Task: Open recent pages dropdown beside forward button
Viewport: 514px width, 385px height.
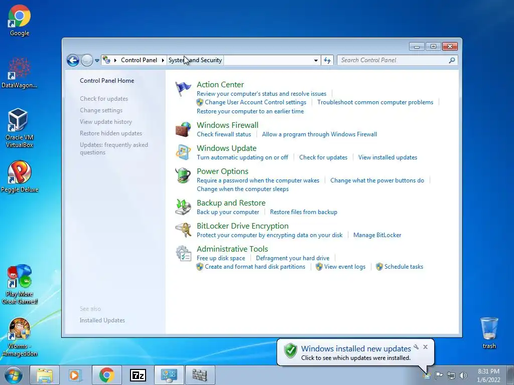Action: 97,61
